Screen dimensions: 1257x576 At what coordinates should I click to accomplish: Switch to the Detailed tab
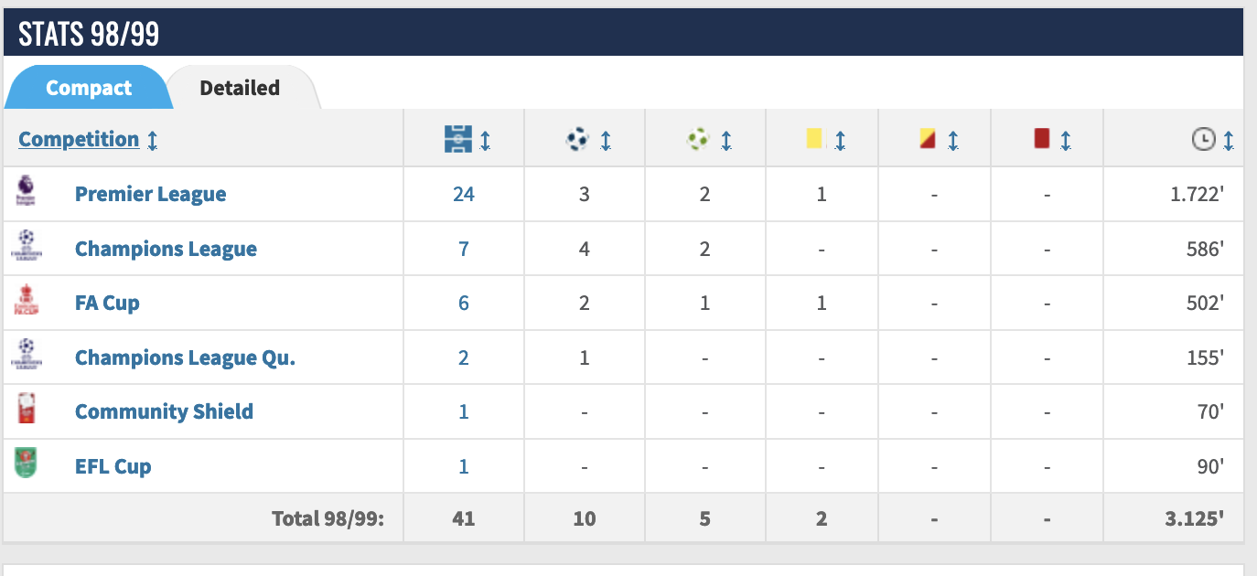click(240, 88)
